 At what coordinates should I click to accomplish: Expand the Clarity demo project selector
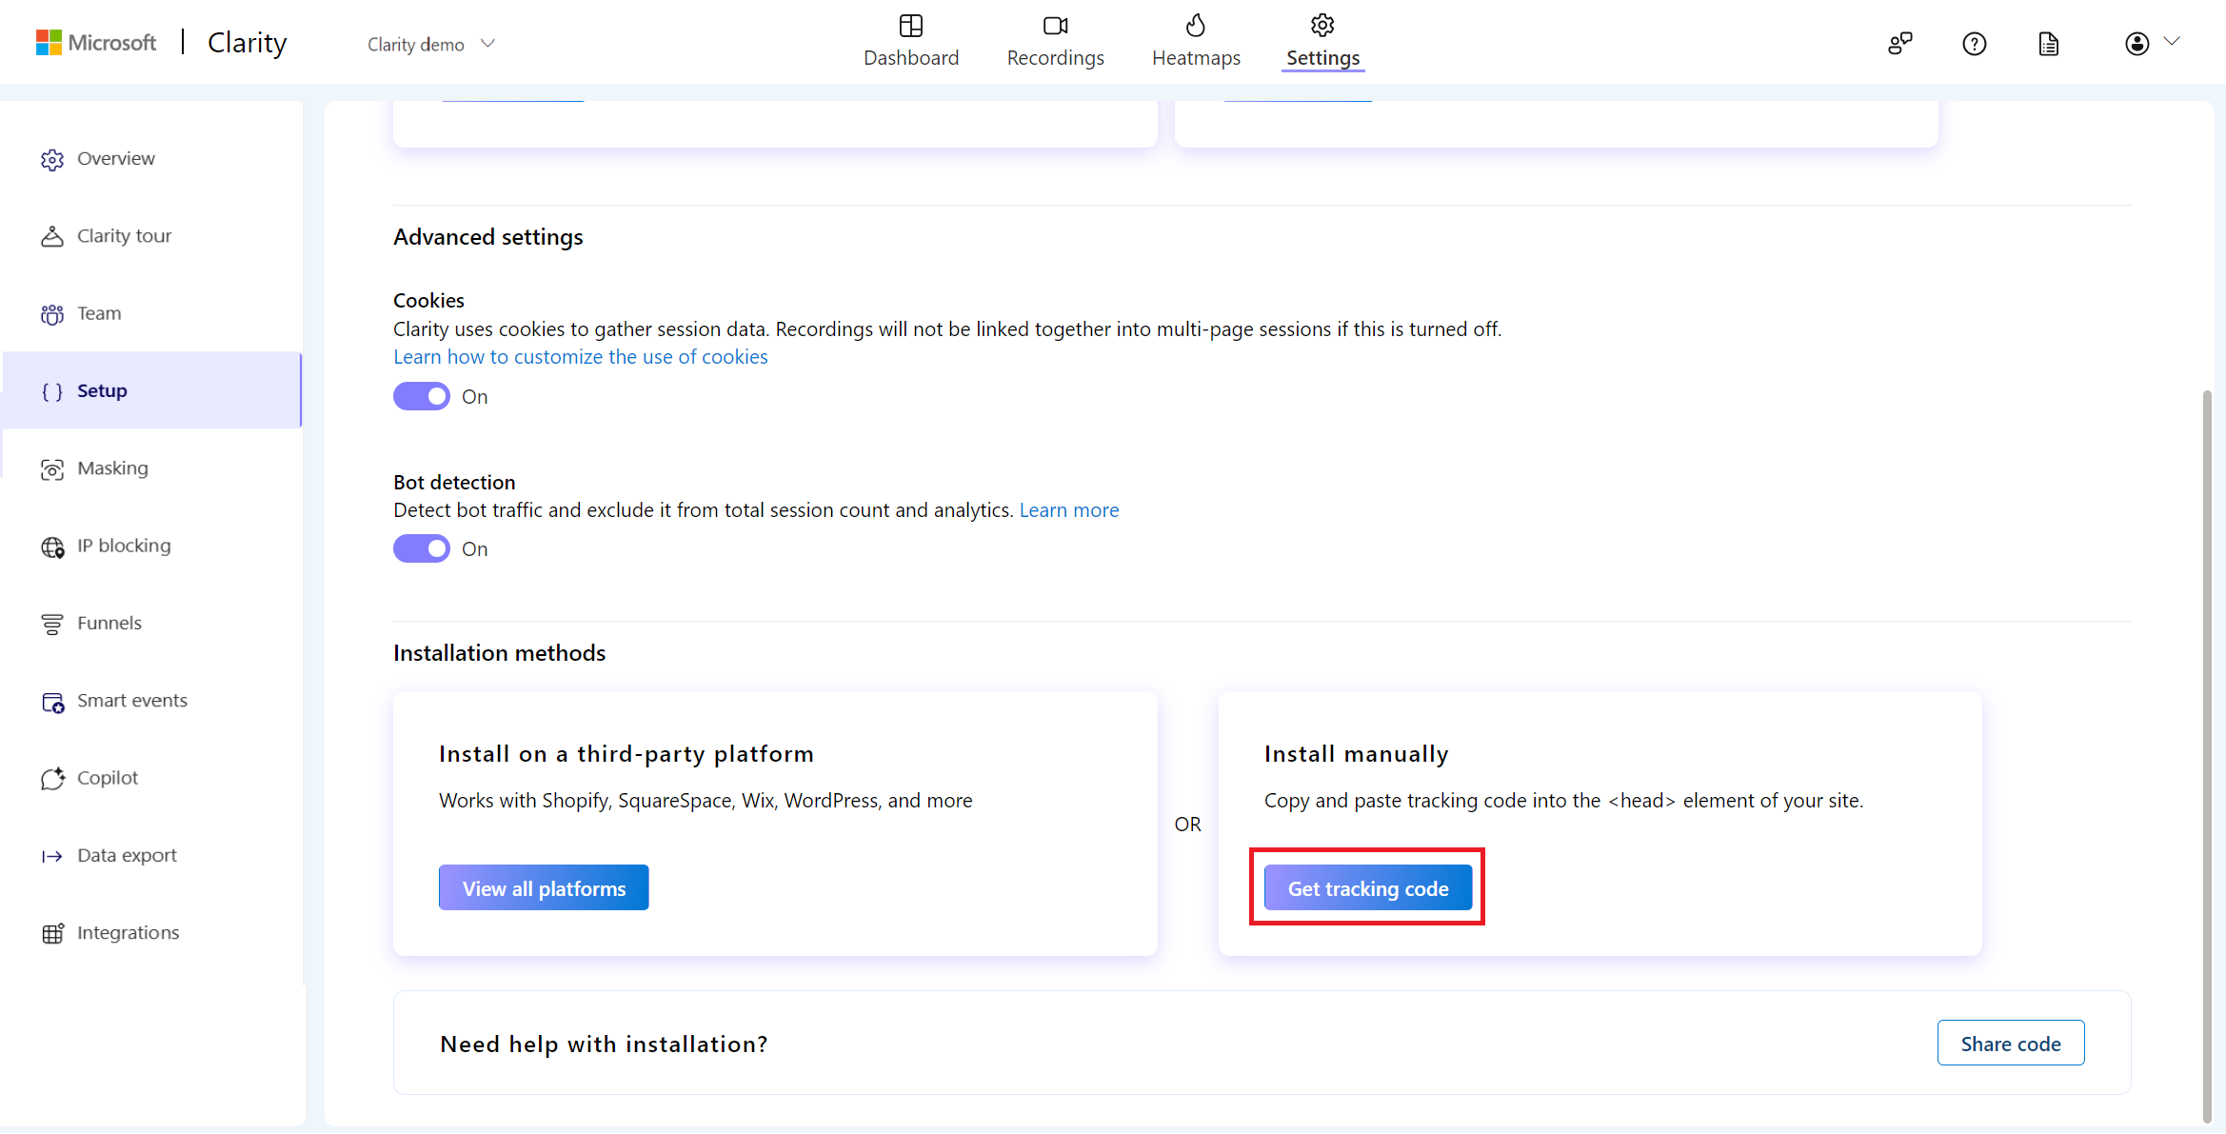pos(429,42)
